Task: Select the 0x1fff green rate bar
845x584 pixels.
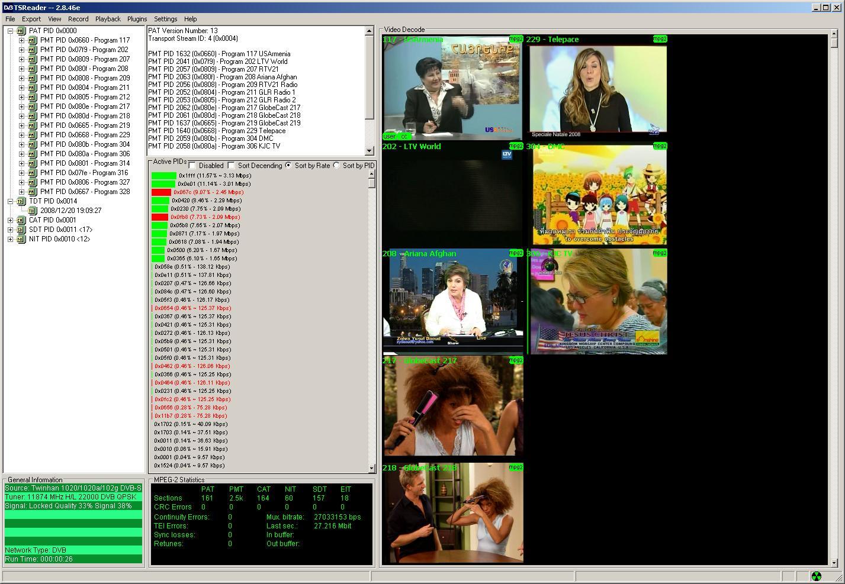Action: (164, 176)
